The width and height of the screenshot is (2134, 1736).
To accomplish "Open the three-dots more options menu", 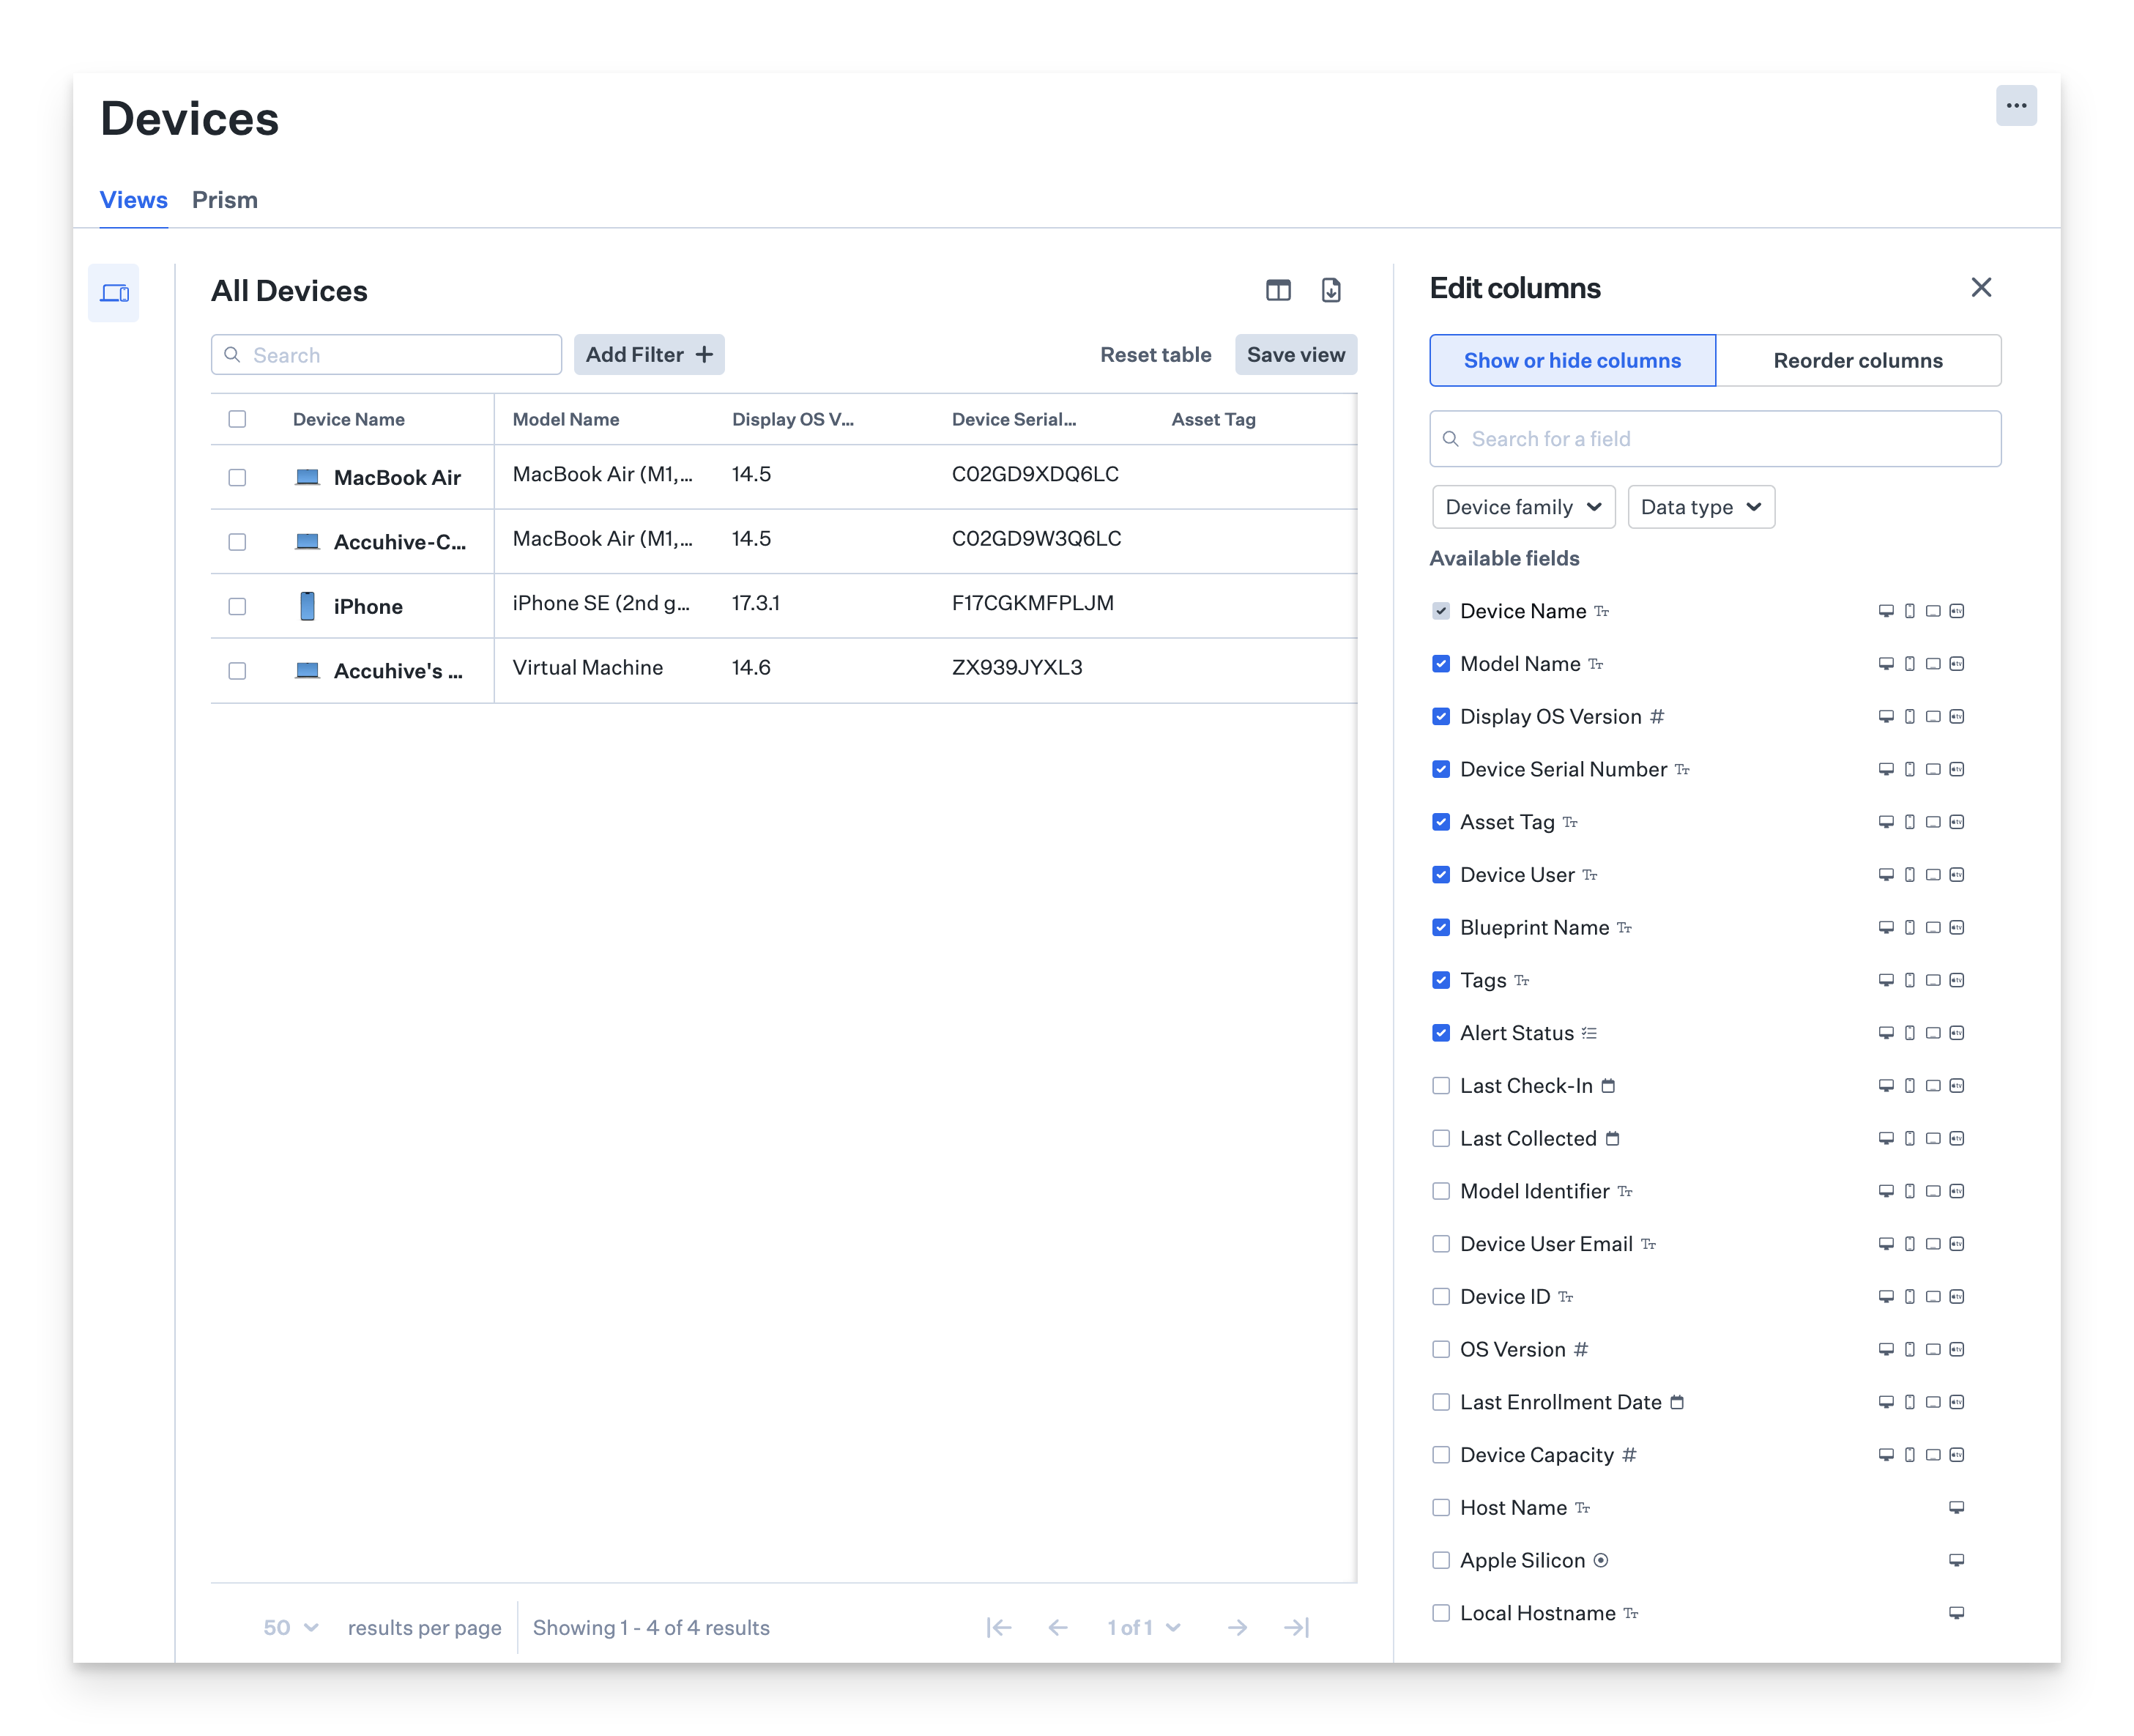I will [2015, 106].
